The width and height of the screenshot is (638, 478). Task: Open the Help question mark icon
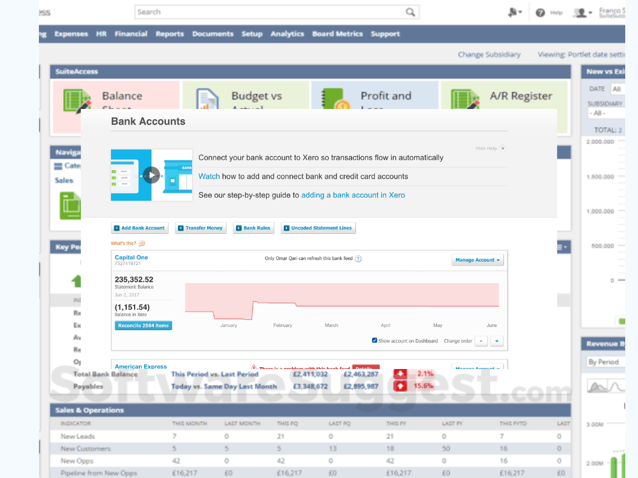[x=540, y=13]
